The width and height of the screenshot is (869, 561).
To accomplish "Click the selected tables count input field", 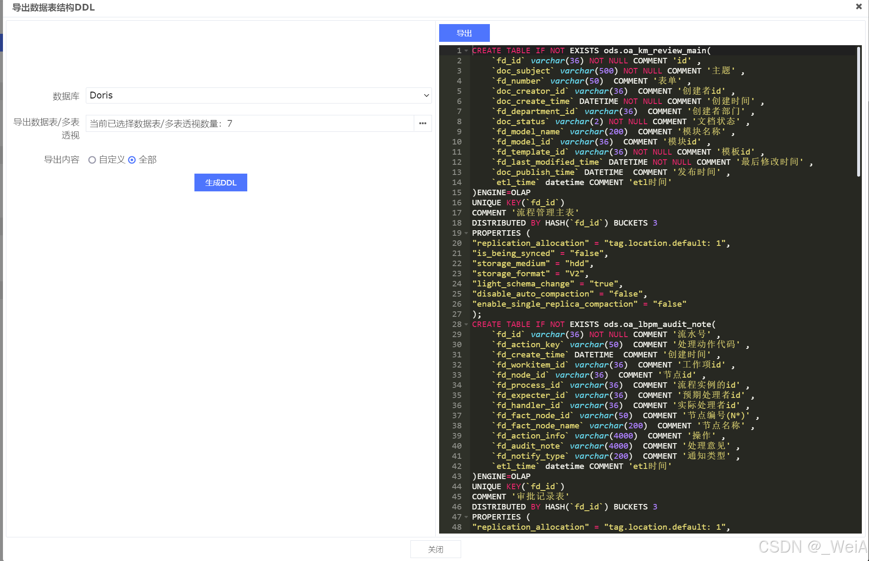I will (249, 123).
